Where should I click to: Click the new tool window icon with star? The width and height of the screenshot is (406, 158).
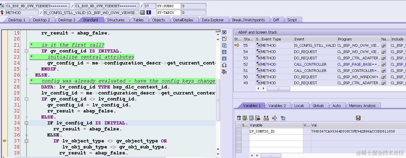224,39
